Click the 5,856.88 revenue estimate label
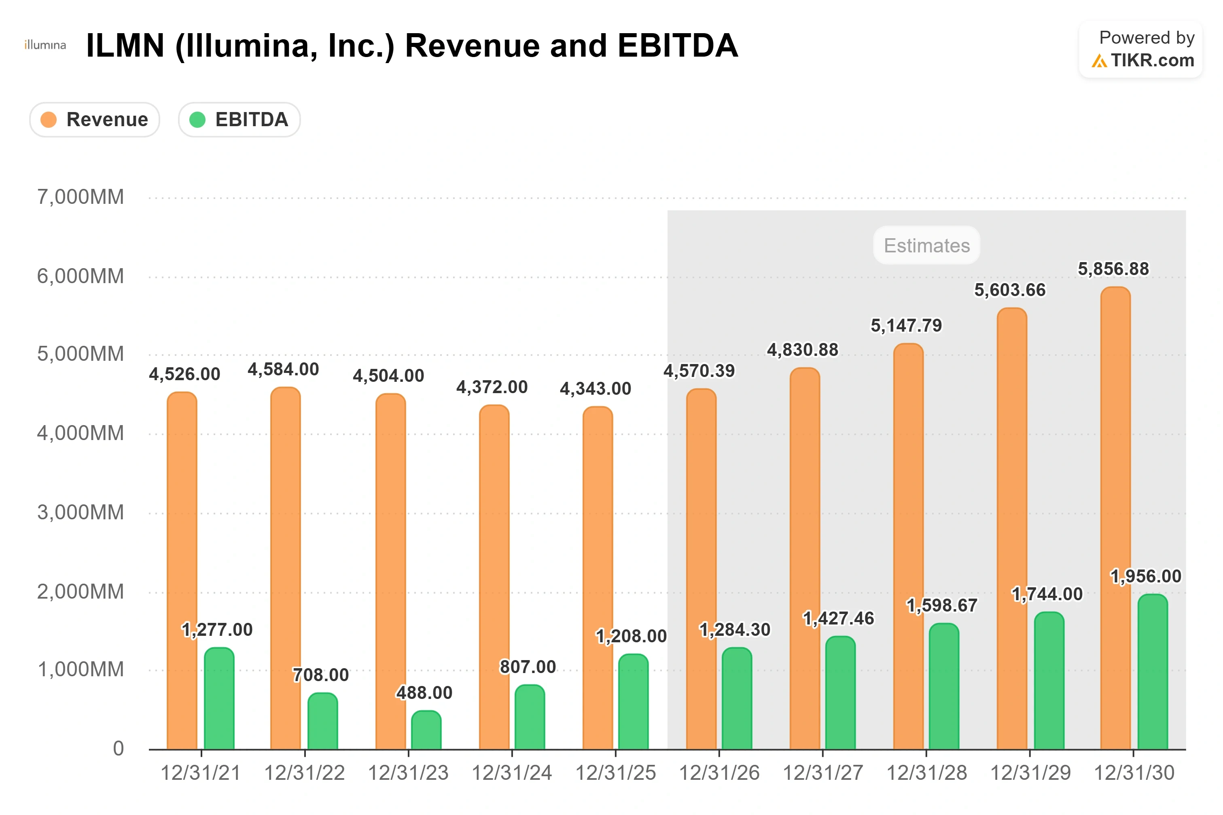The image size is (1223, 815). (1113, 269)
